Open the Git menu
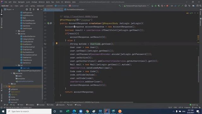 click(62, 2)
